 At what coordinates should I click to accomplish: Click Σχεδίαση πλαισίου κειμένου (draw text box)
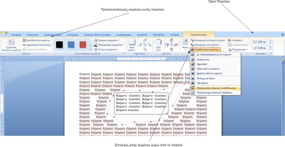tap(11, 45)
